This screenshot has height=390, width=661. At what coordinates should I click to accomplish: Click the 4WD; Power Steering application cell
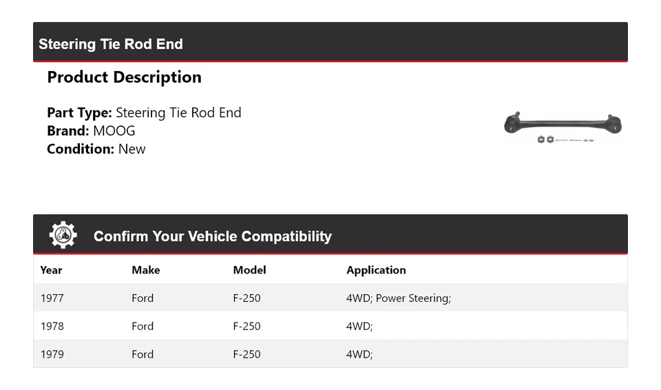pyautogui.click(x=398, y=298)
